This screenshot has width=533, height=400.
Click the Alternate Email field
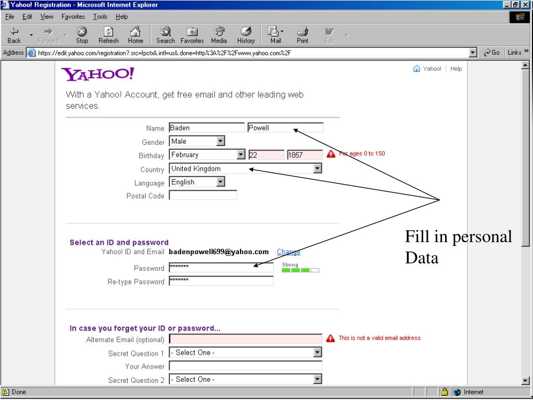(246, 339)
